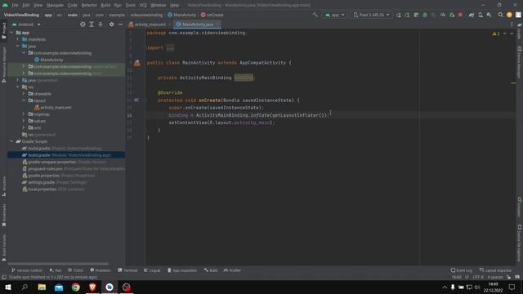Screen dimensions: 523x294
Task: Open the Refactor menu
Action: [89, 6]
